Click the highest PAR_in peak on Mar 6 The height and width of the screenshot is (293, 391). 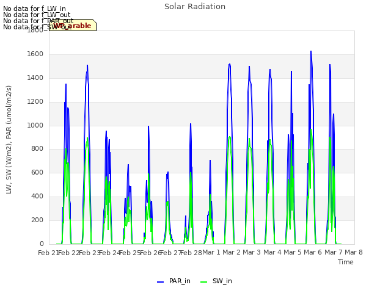(x=311, y=51)
